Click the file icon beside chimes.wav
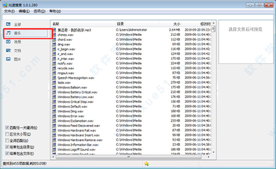The image size is (276, 169). (x=54, y=35)
